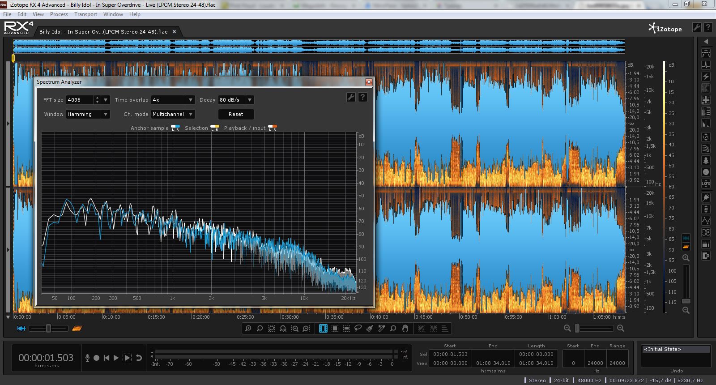Open the Declip module in the side panel
Image resolution: width=716 pixels, height=385 pixels.
pyautogui.click(x=706, y=53)
